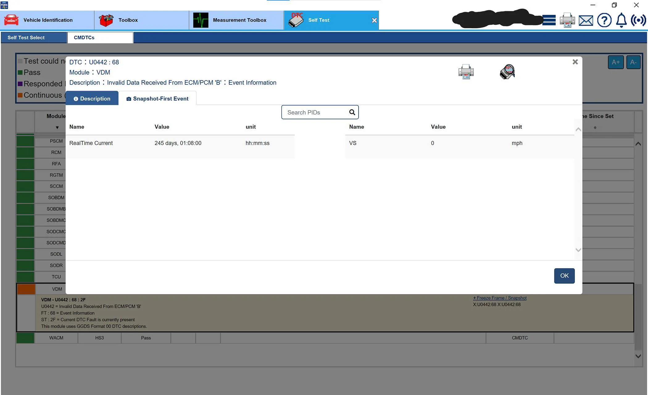The image size is (648, 395).
Task: Switch to Self Test Select subtab
Action: (34, 38)
